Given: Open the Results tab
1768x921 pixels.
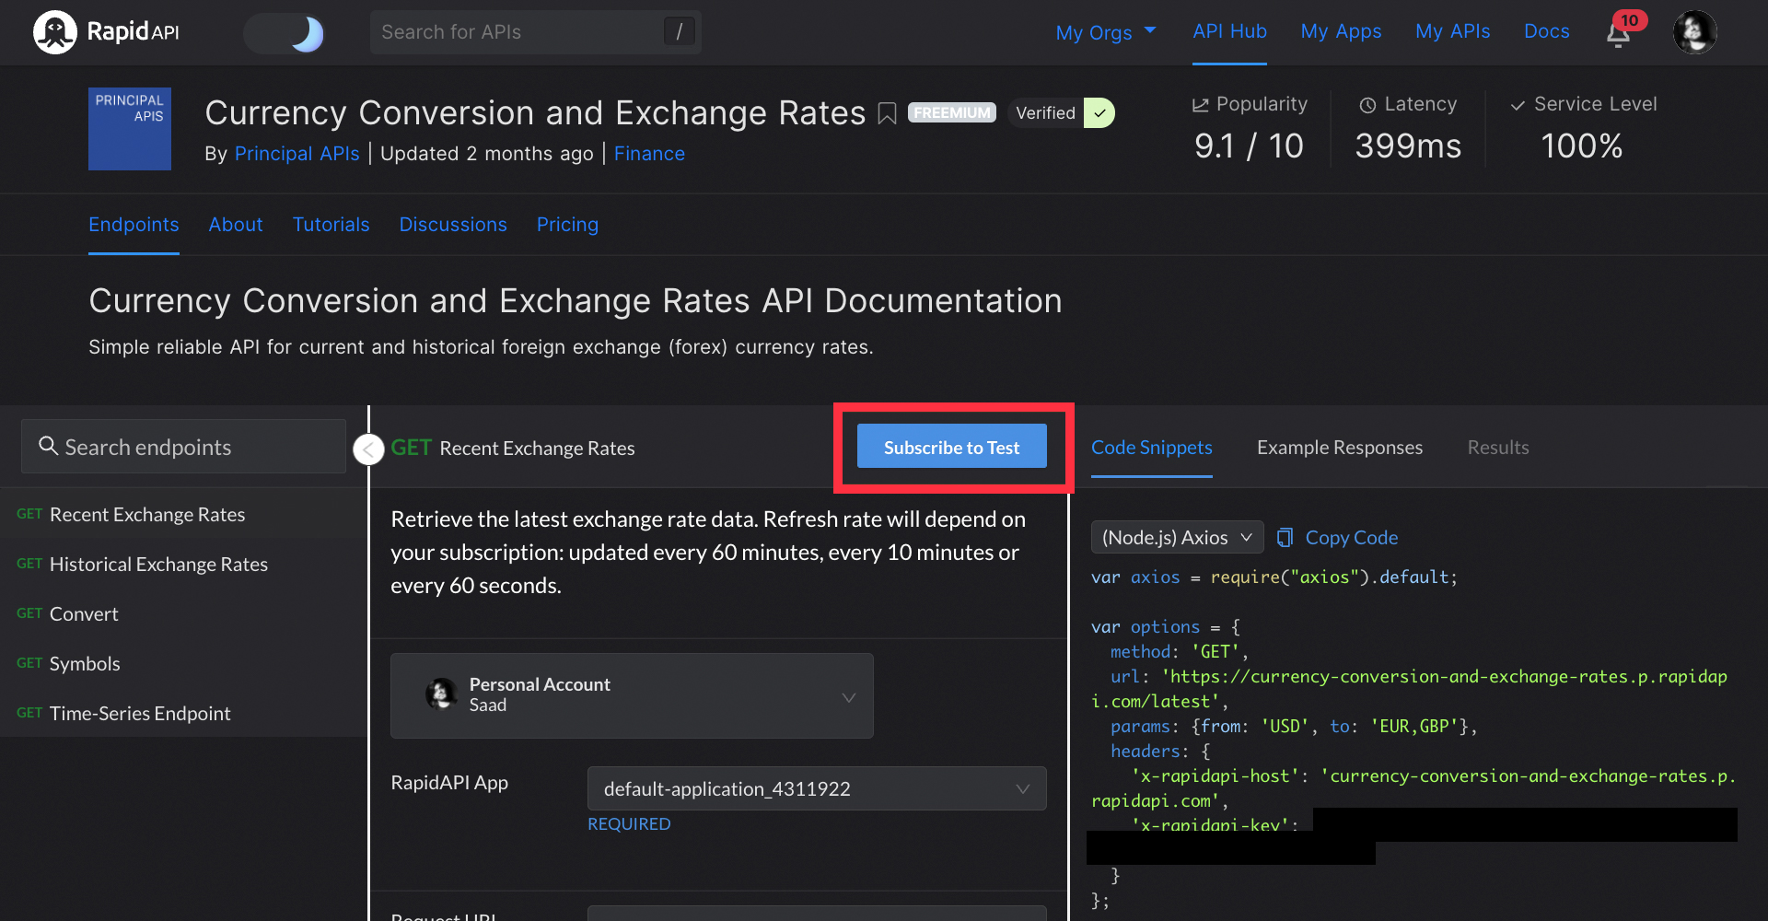Looking at the screenshot, I should 1498,448.
